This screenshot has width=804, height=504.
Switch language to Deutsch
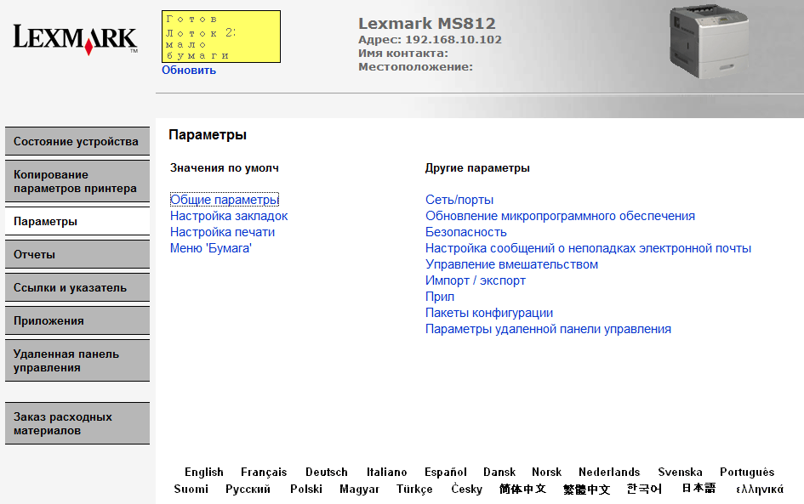327,473
